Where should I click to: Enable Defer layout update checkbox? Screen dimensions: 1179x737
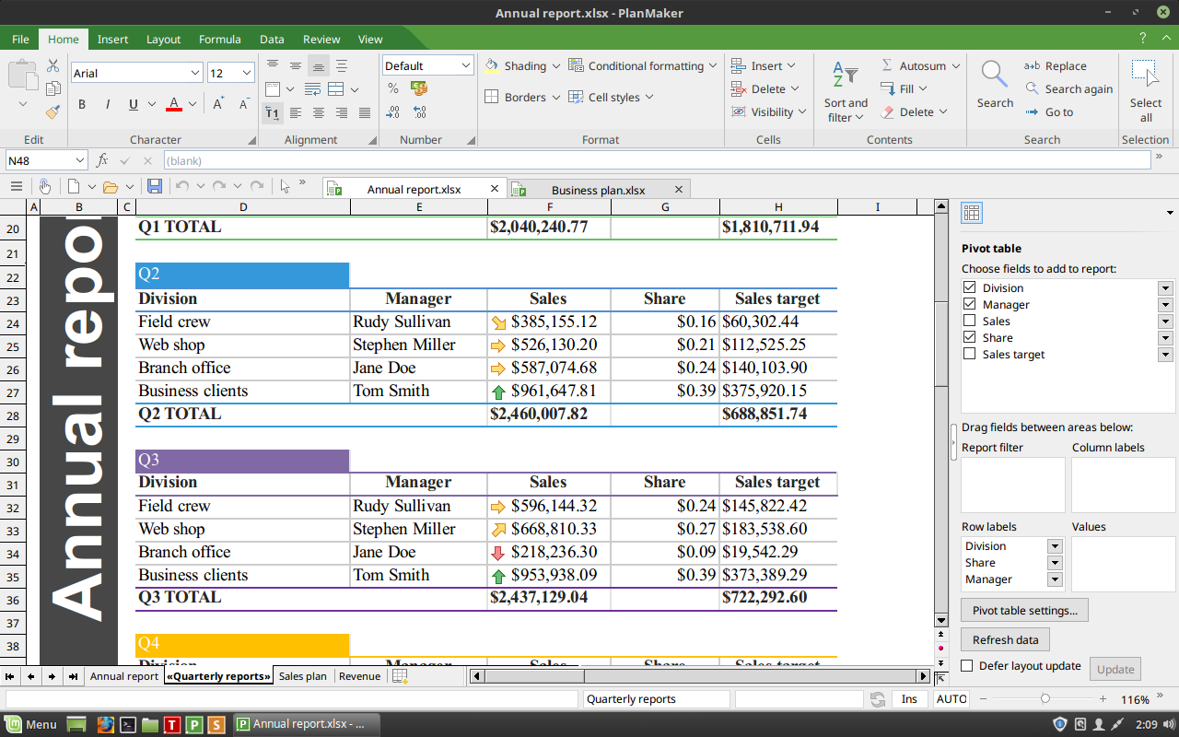[967, 666]
